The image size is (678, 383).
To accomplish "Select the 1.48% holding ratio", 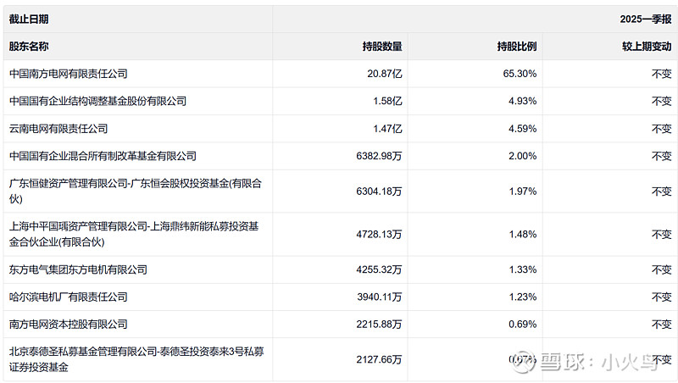I will pos(522,235).
